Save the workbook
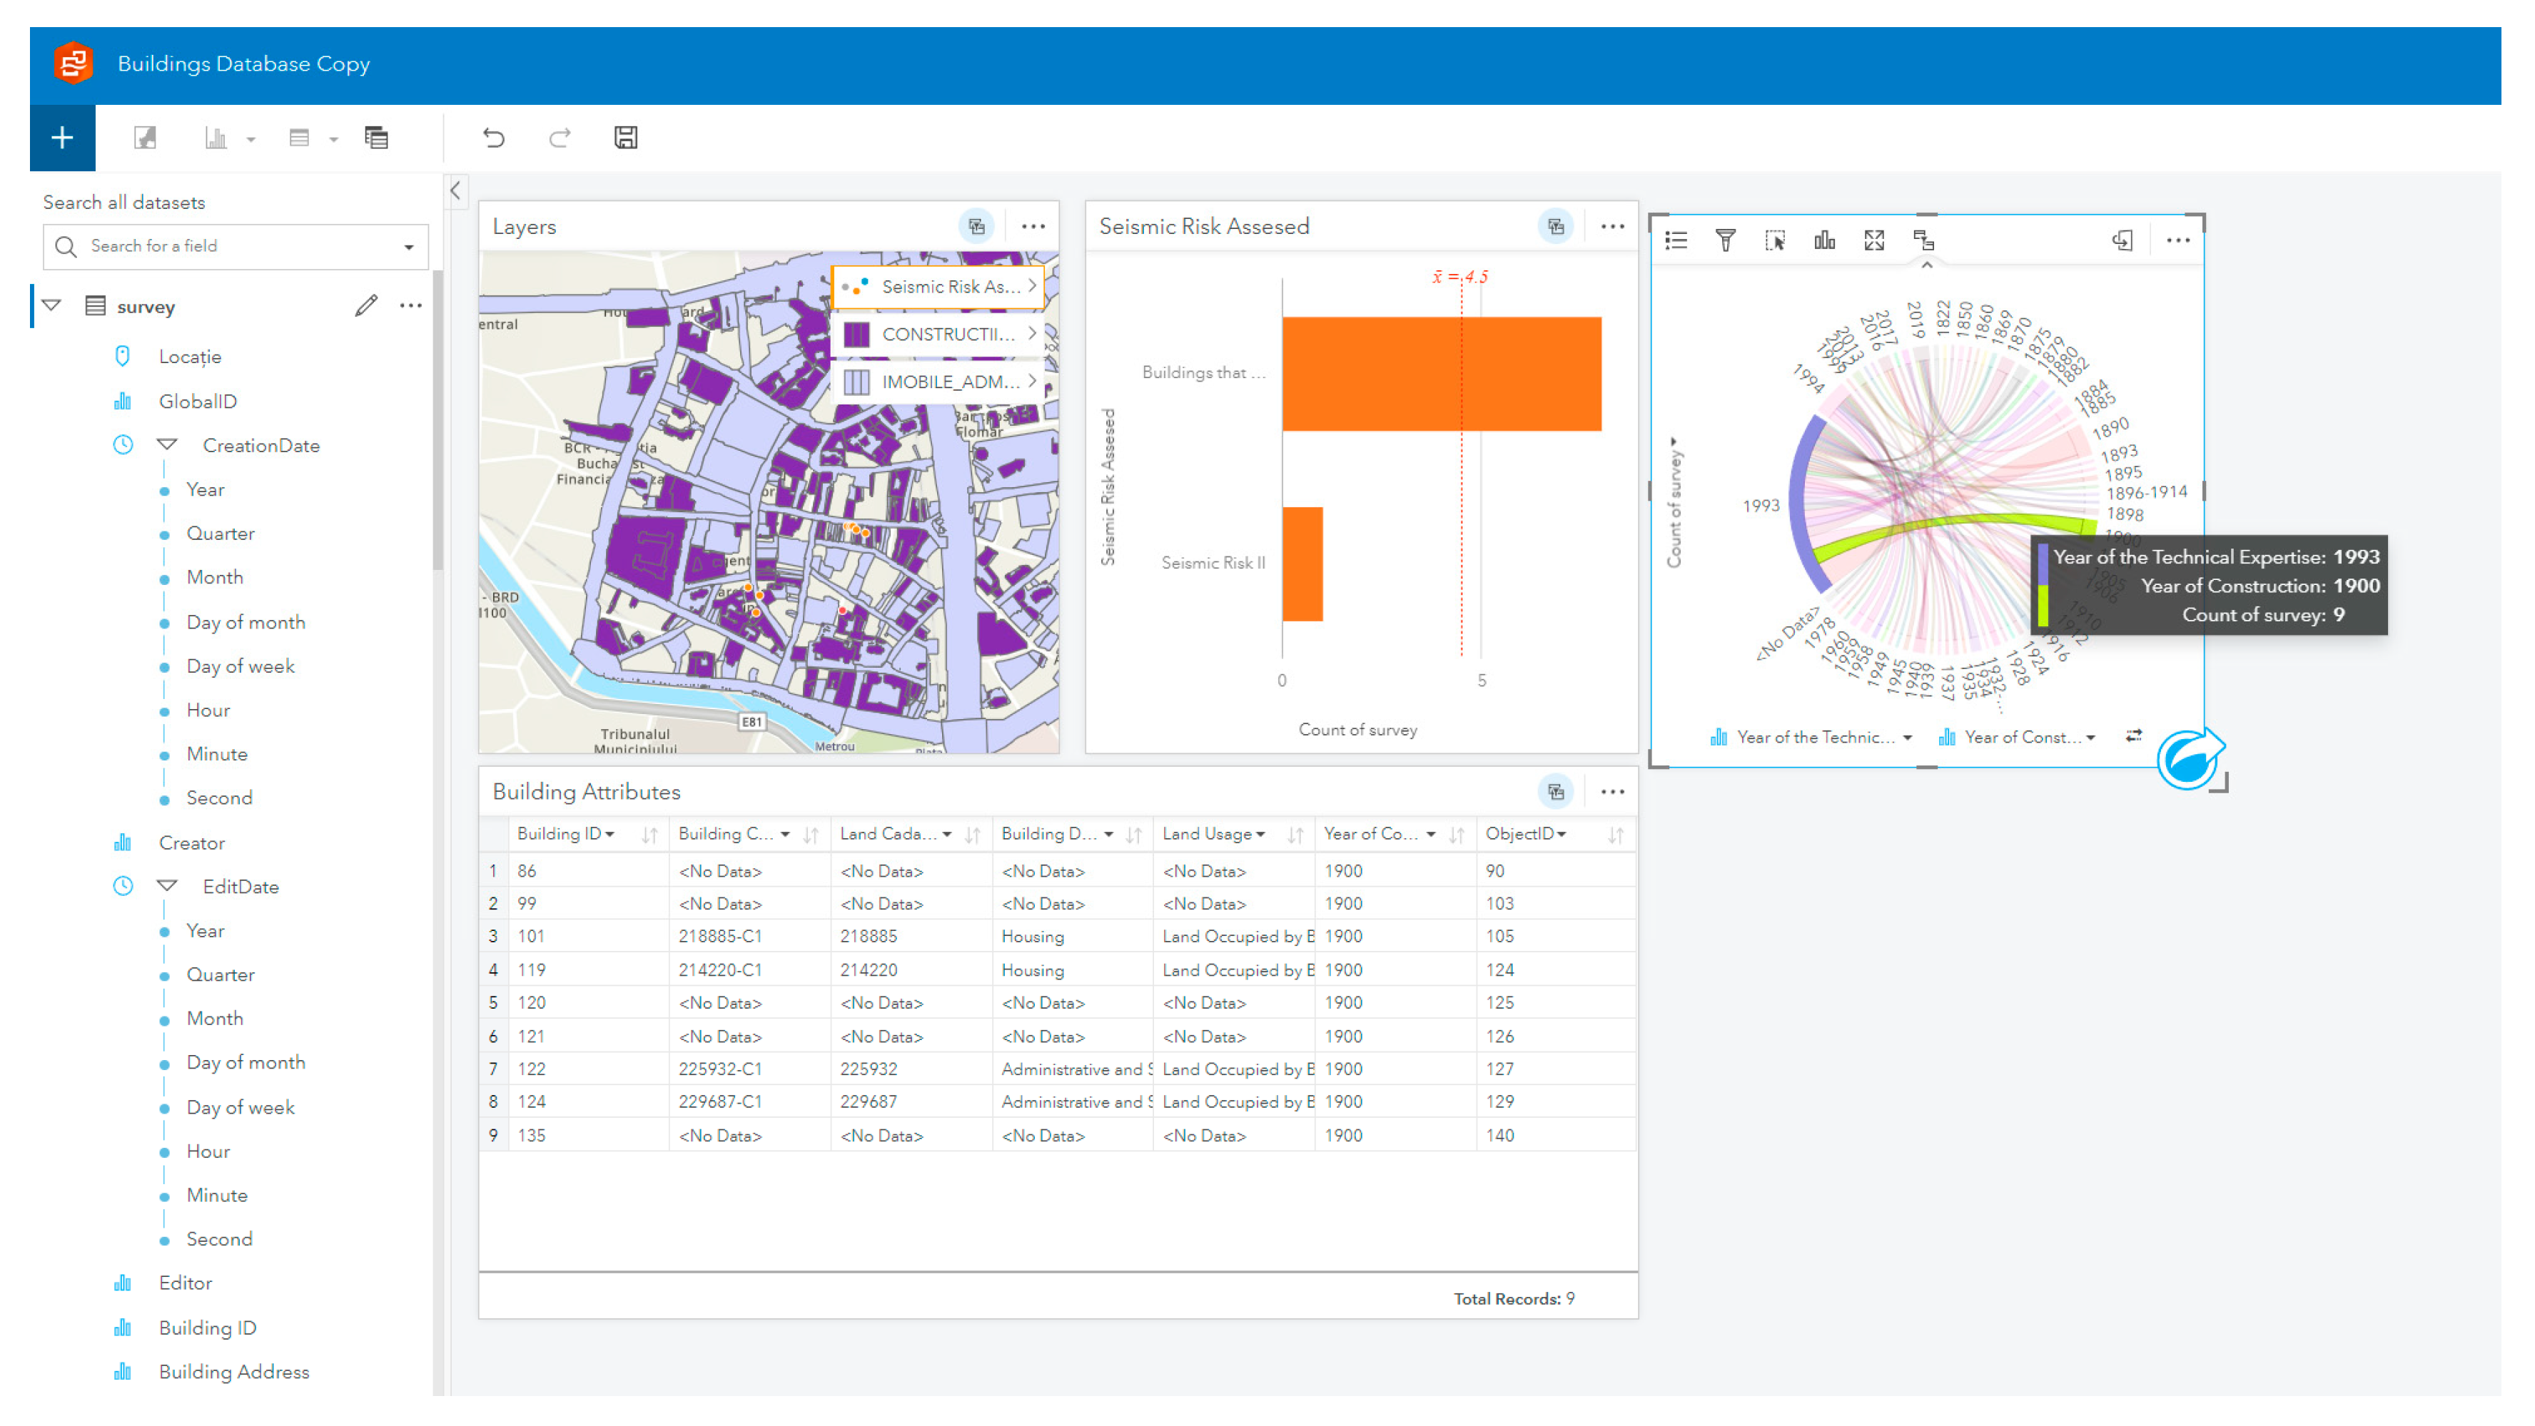 [x=626, y=138]
